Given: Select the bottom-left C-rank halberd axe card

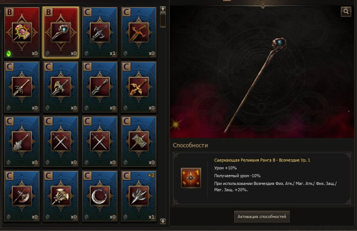Looking at the screenshot, I should [22, 196].
